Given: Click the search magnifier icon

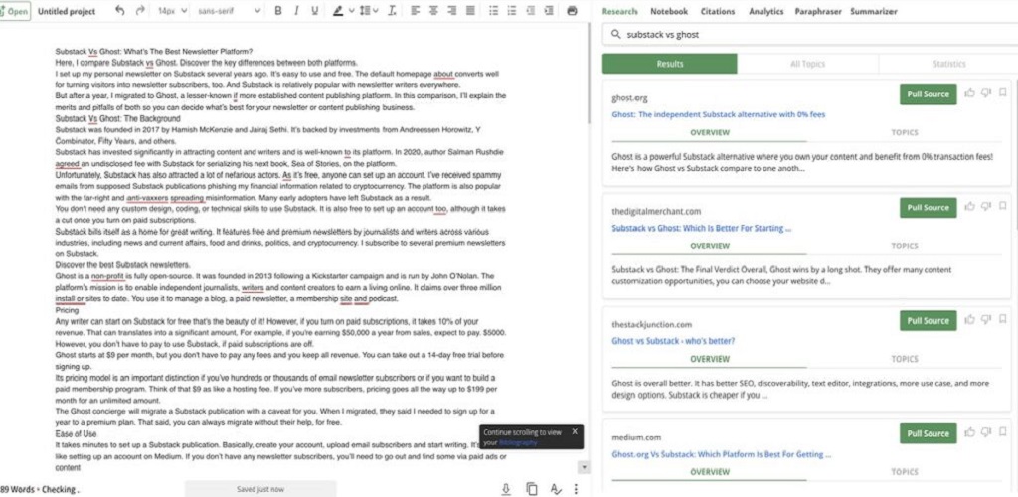Looking at the screenshot, I should 616,35.
